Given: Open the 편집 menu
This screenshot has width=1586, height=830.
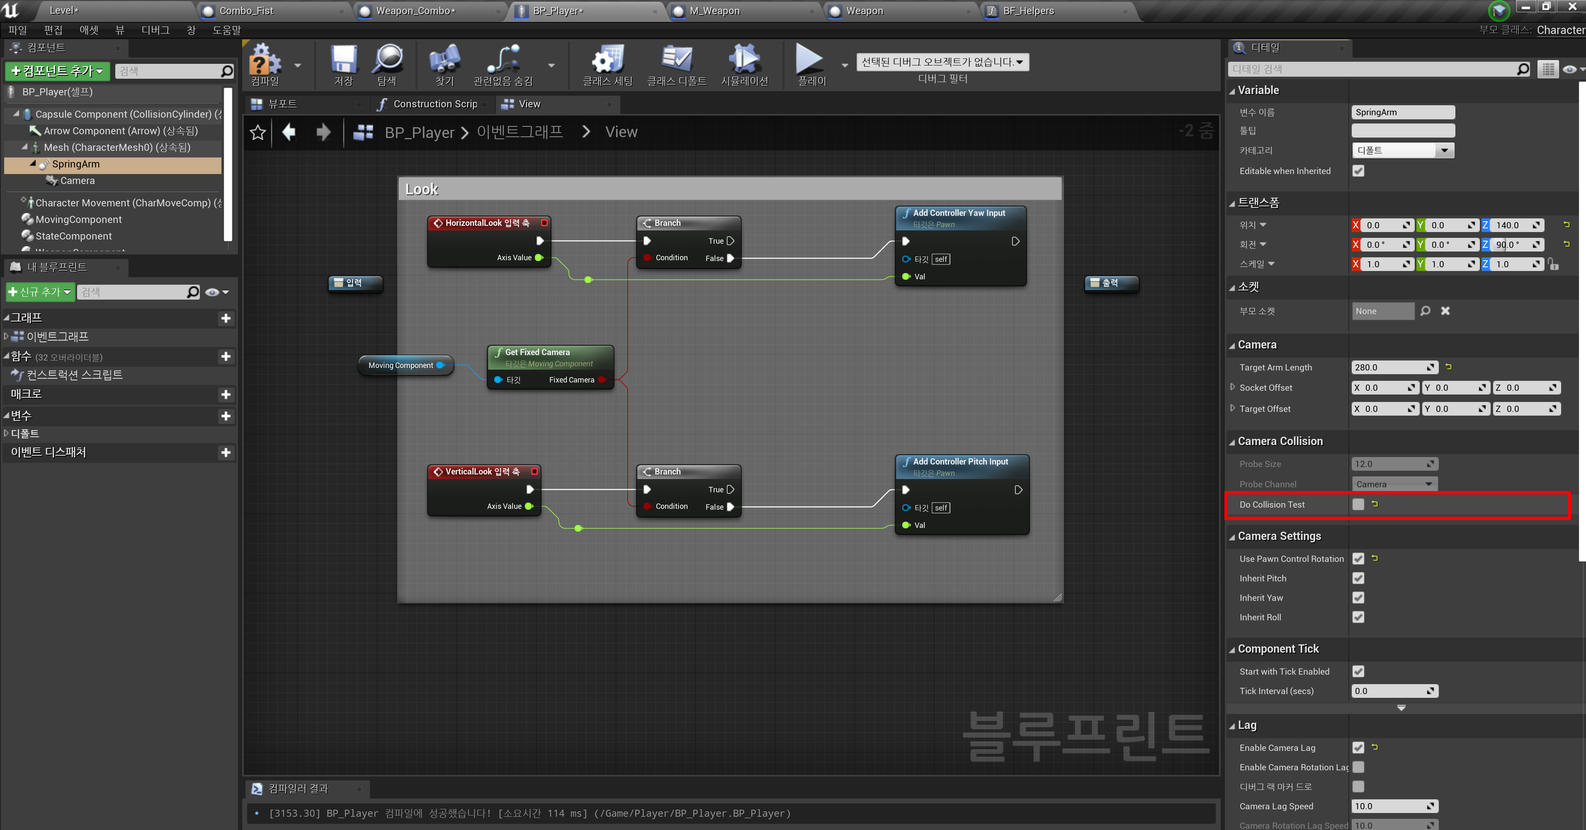Looking at the screenshot, I should (53, 30).
